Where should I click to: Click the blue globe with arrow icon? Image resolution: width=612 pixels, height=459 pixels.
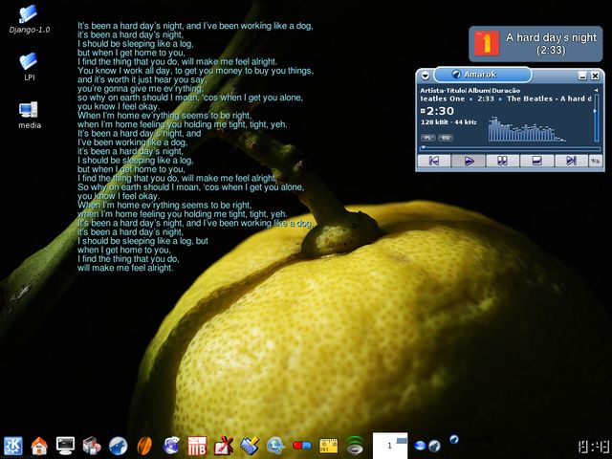coord(275,446)
